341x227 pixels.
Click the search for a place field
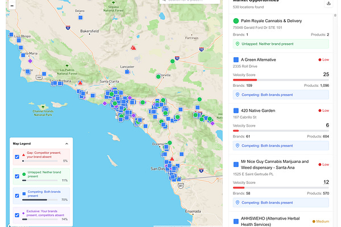(190, 1)
